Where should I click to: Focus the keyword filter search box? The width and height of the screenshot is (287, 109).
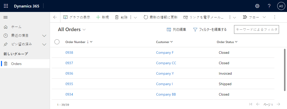point(256,29)
